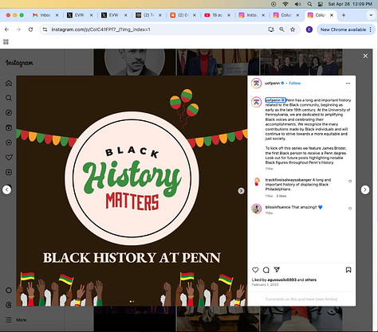Click the browser Back arrow
Viewport: 378px width, 332px height.
pyautogui.click(x=7, y=29)
